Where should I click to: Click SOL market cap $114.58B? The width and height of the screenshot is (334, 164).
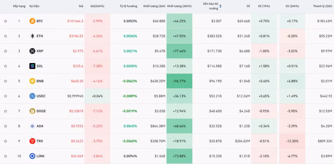tap(214, 66)
